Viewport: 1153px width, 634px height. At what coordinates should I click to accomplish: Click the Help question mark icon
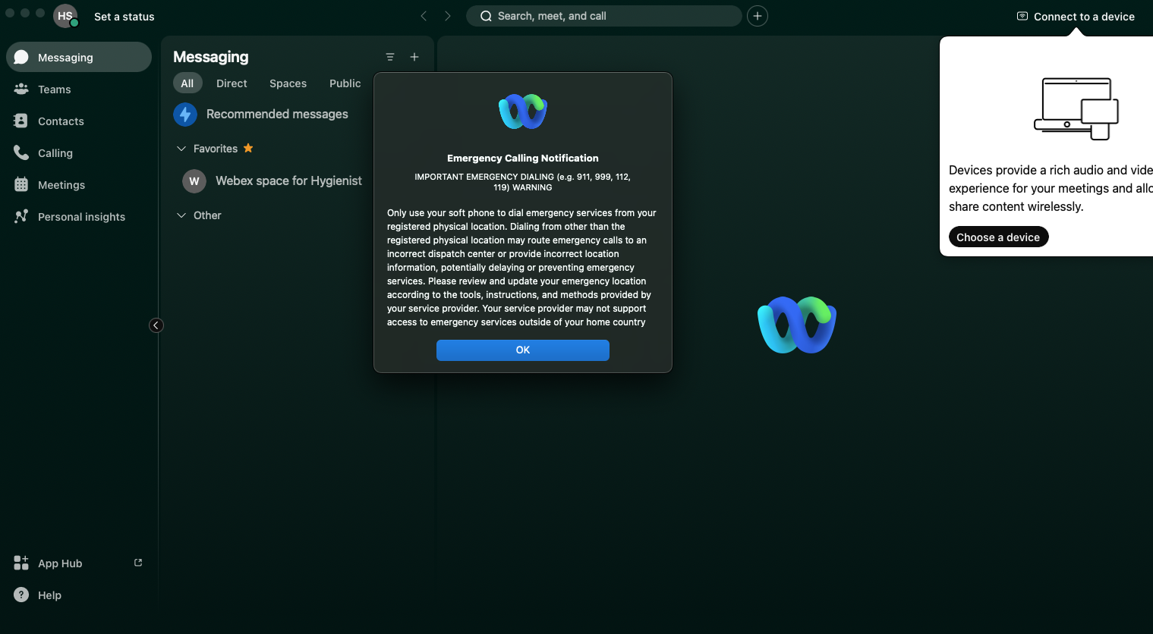(21, 595)
